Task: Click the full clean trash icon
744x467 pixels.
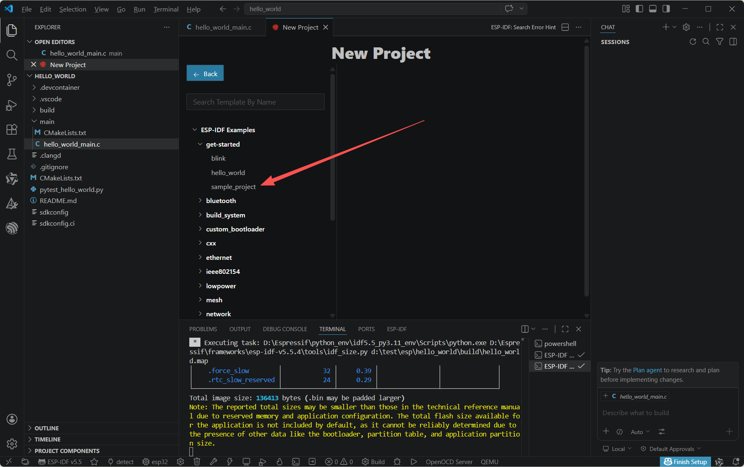Action: (x=197, y=462)
